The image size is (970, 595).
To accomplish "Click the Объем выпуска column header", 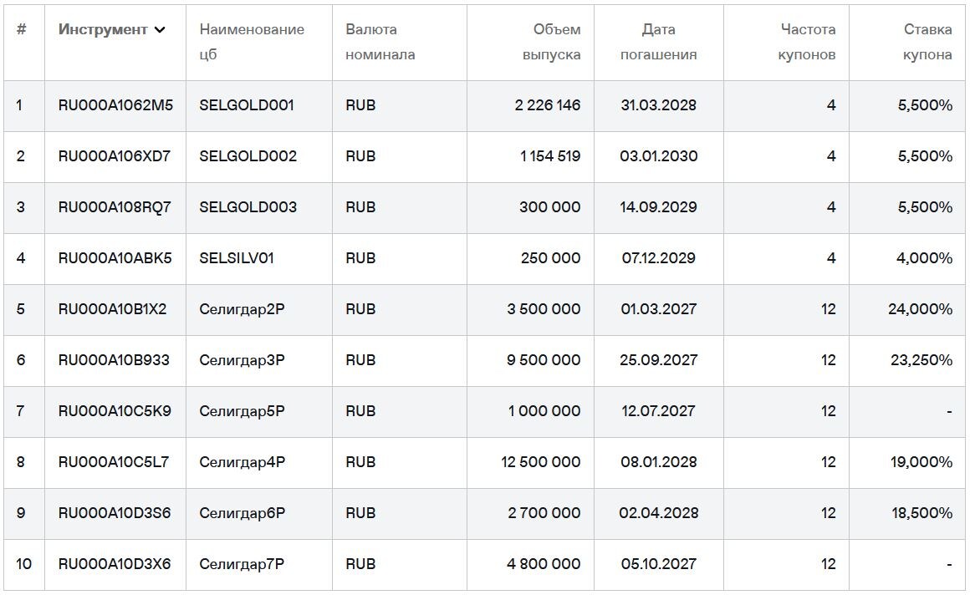I will point(551,42).
